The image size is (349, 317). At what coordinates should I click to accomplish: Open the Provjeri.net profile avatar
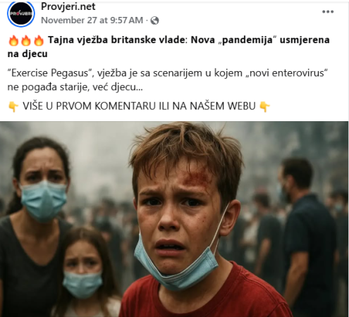[21, 13]
